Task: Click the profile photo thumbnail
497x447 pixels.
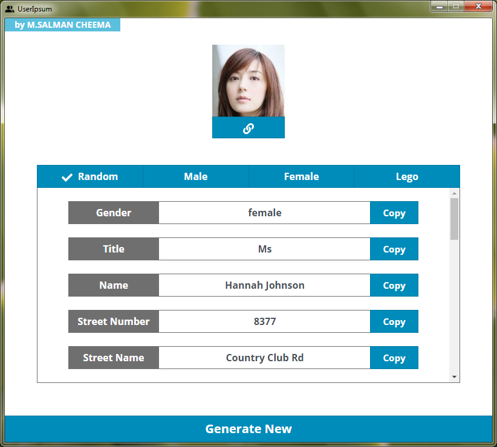Action: pyautogui.click(x=248, y=80)
